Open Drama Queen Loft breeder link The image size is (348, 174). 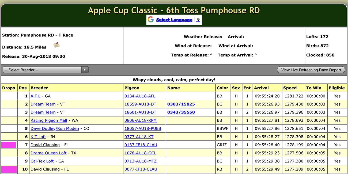(x=48, y=153)
